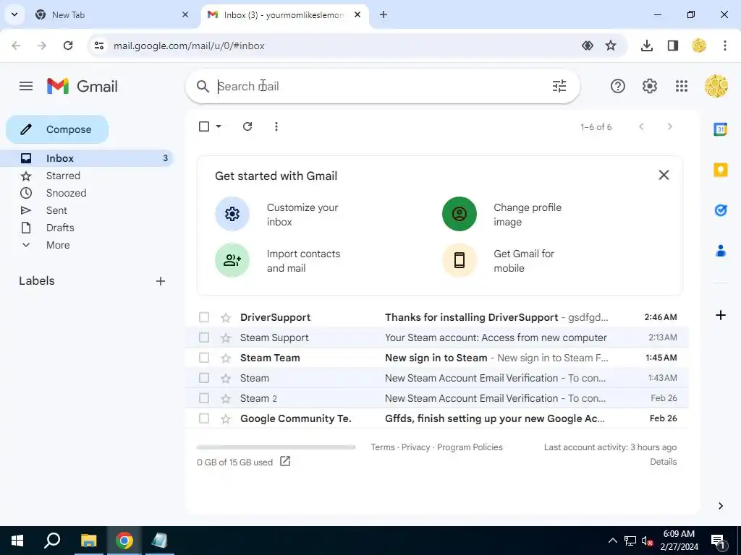Open File Explorer from the taskbar
The image size is (741, 555).
click(x=88, y=541)
